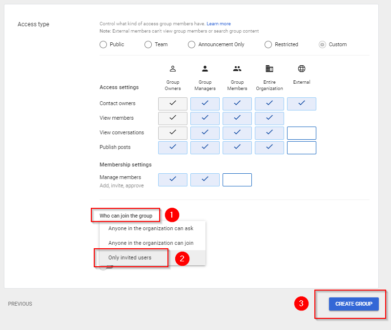Click the Group Managers person icon
391x330 pixels.
[205, 69]
